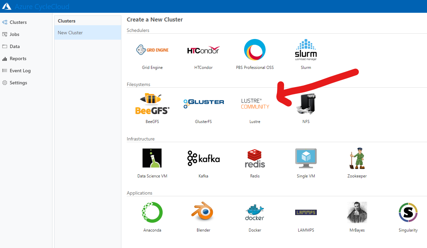Choose the BeeGFS filesystem icon

152,104
